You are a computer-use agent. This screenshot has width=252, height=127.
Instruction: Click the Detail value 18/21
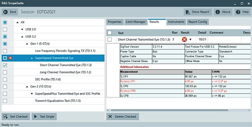point(202,39)
